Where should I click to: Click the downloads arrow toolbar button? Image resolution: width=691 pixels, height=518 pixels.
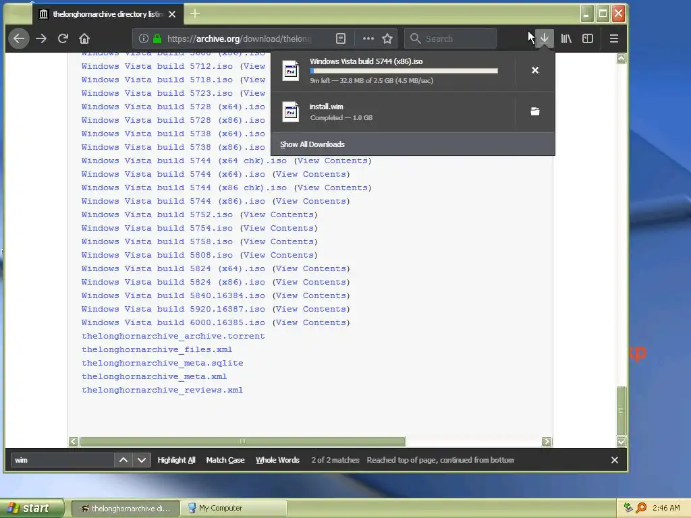point(545,38)
